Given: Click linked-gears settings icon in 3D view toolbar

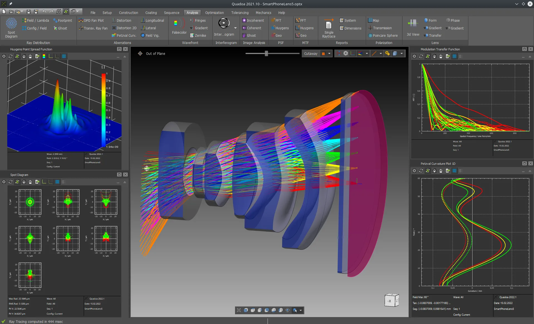Looking at the screenshot, I should [x=387, y=53].
